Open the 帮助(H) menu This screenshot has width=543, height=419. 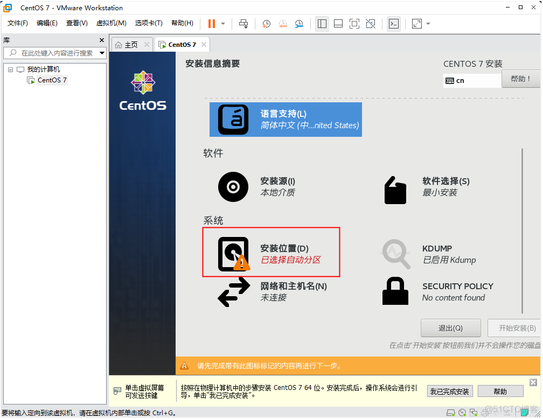tap(182, 23)
